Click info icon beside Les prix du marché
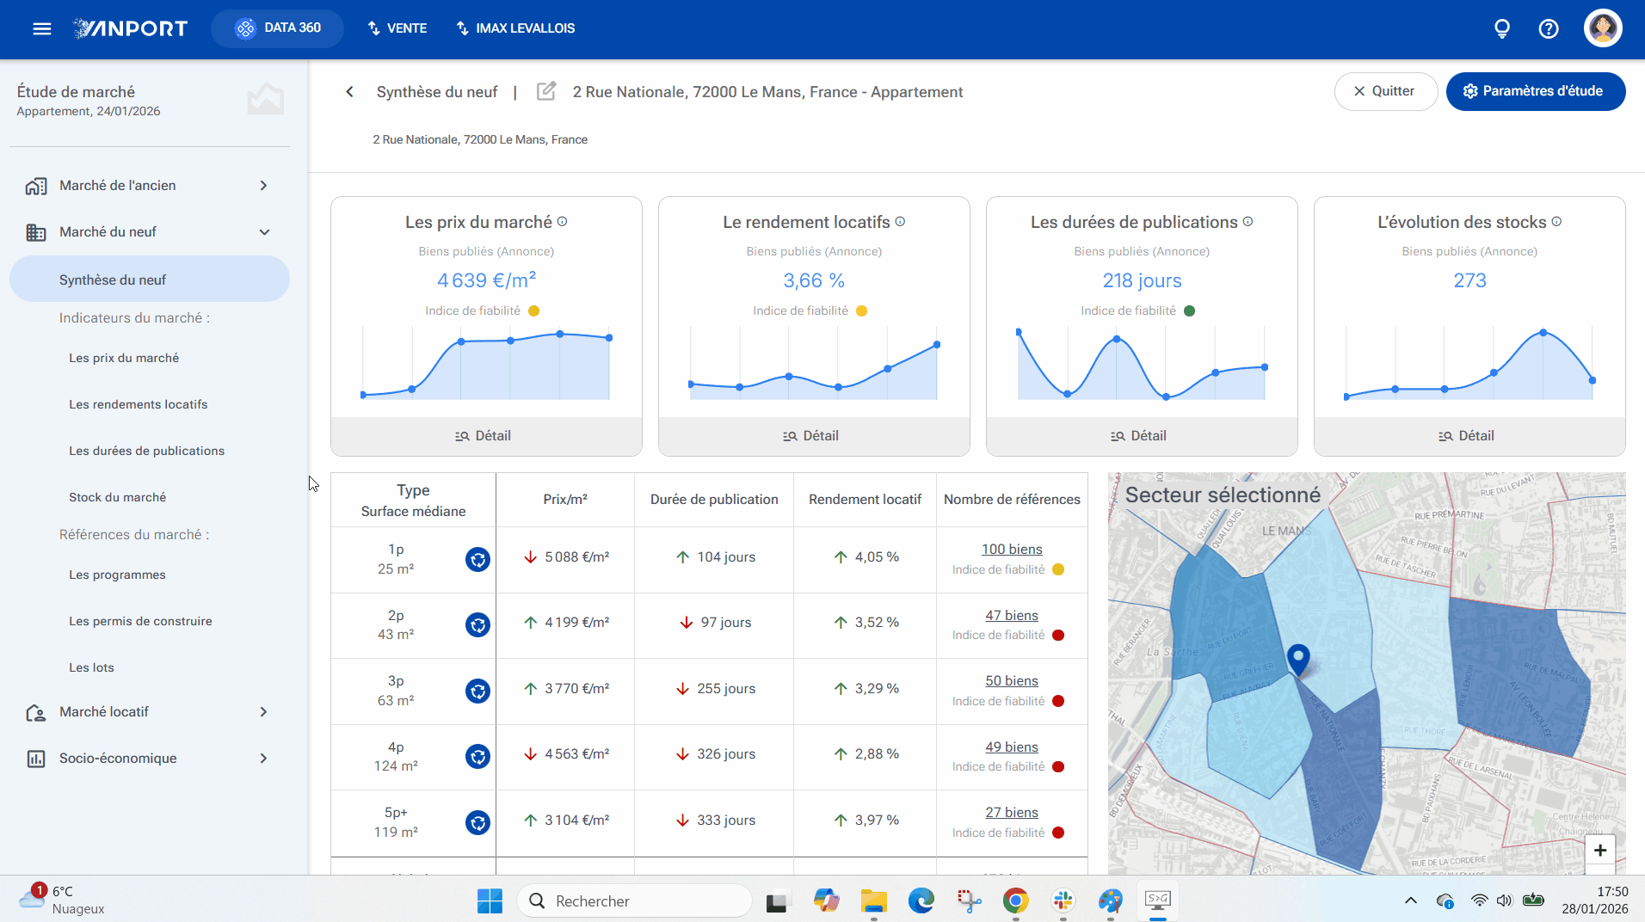Image resolution: width=1645 pixels, height=922 pixels. 562,222
